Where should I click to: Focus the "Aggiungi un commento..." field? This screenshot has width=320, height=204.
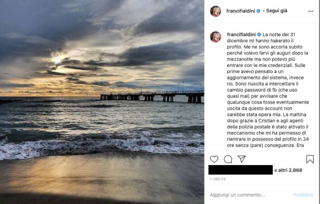[x=242, y=195]
